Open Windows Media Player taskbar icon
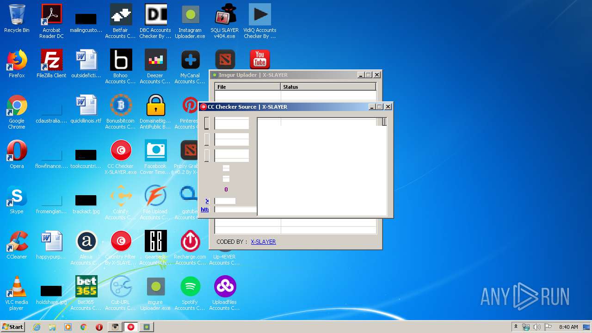The height and width of the screenshot is (333, 592). tap(68, 327)
